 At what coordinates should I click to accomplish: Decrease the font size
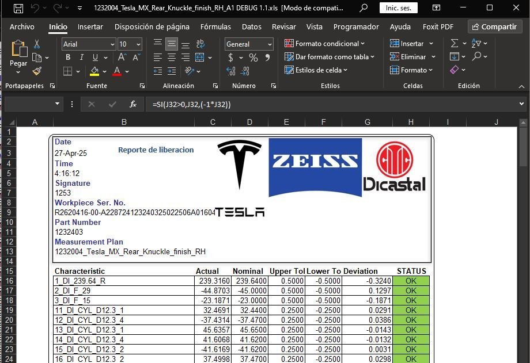(136, 58)
